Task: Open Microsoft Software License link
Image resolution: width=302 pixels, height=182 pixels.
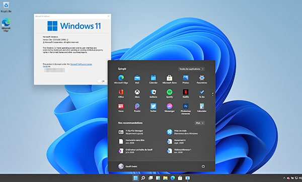Action: 81,64
